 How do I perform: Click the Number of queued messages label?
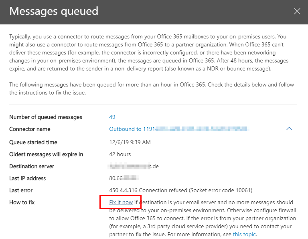[x=46, y=117]
